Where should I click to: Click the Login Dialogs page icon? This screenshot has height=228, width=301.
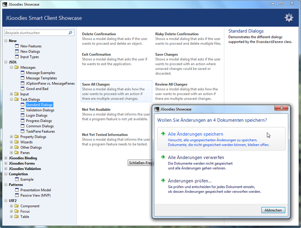[x=23, y=115]
